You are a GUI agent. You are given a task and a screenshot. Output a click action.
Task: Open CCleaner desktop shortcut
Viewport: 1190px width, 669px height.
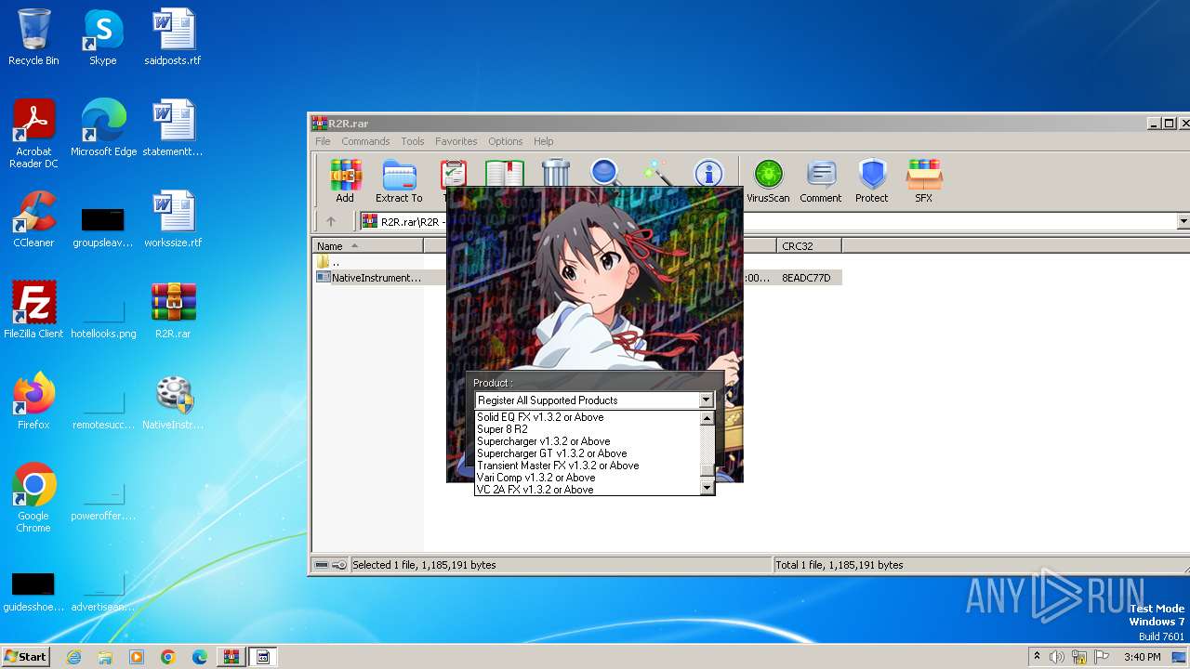click(x=33, y=218)
